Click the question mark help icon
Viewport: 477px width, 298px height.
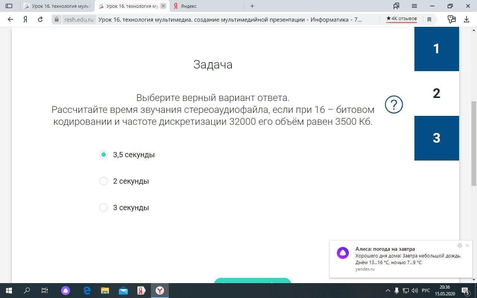[x=394, y=105]
